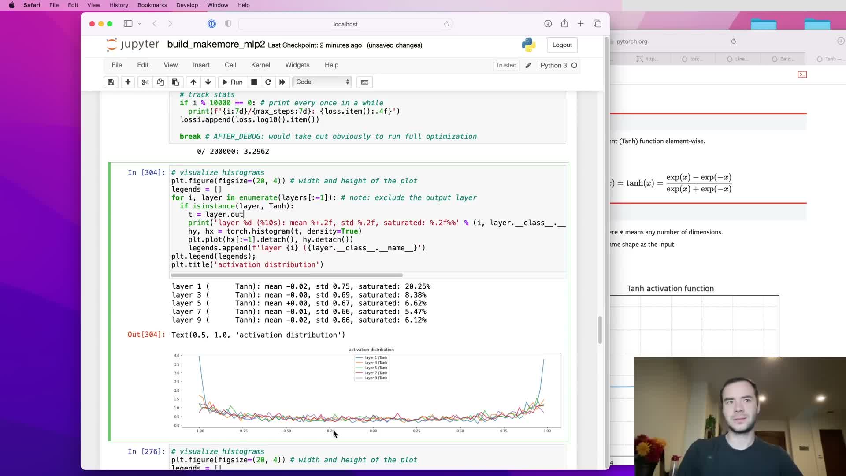Viewport: 846px width, 476px height.
Task: Interrupt the kernel stop button
Action: pyautogui.click(x=254, y=82)
